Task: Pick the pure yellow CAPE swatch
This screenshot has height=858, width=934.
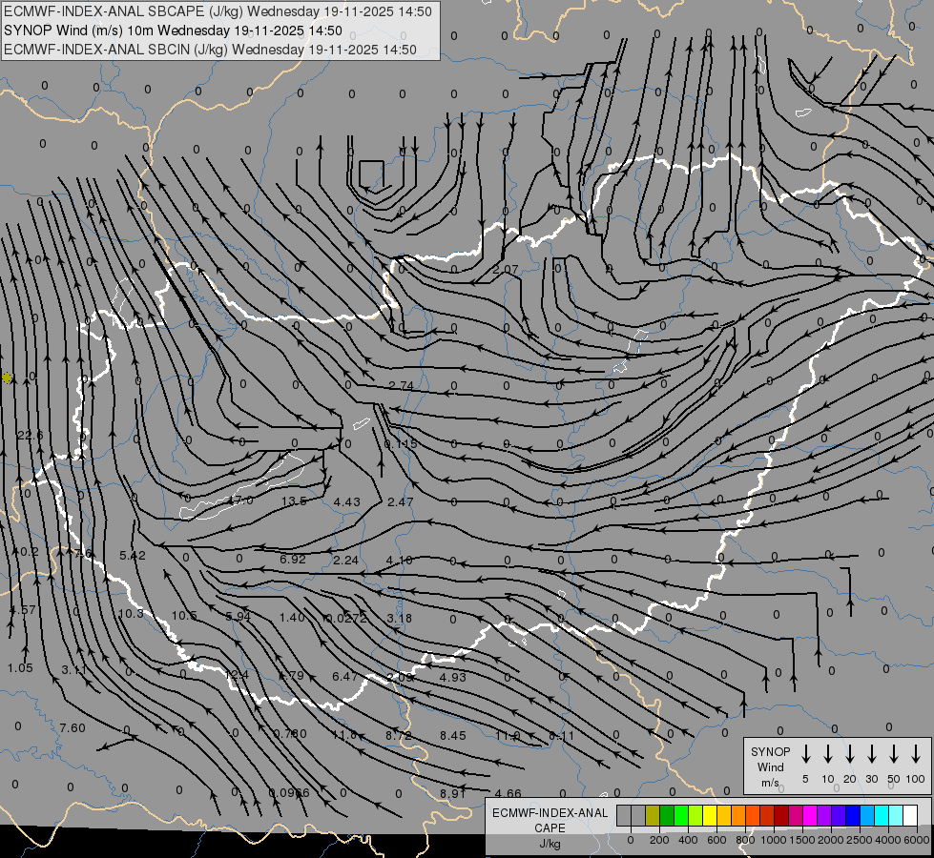Action: coord(710,815)
